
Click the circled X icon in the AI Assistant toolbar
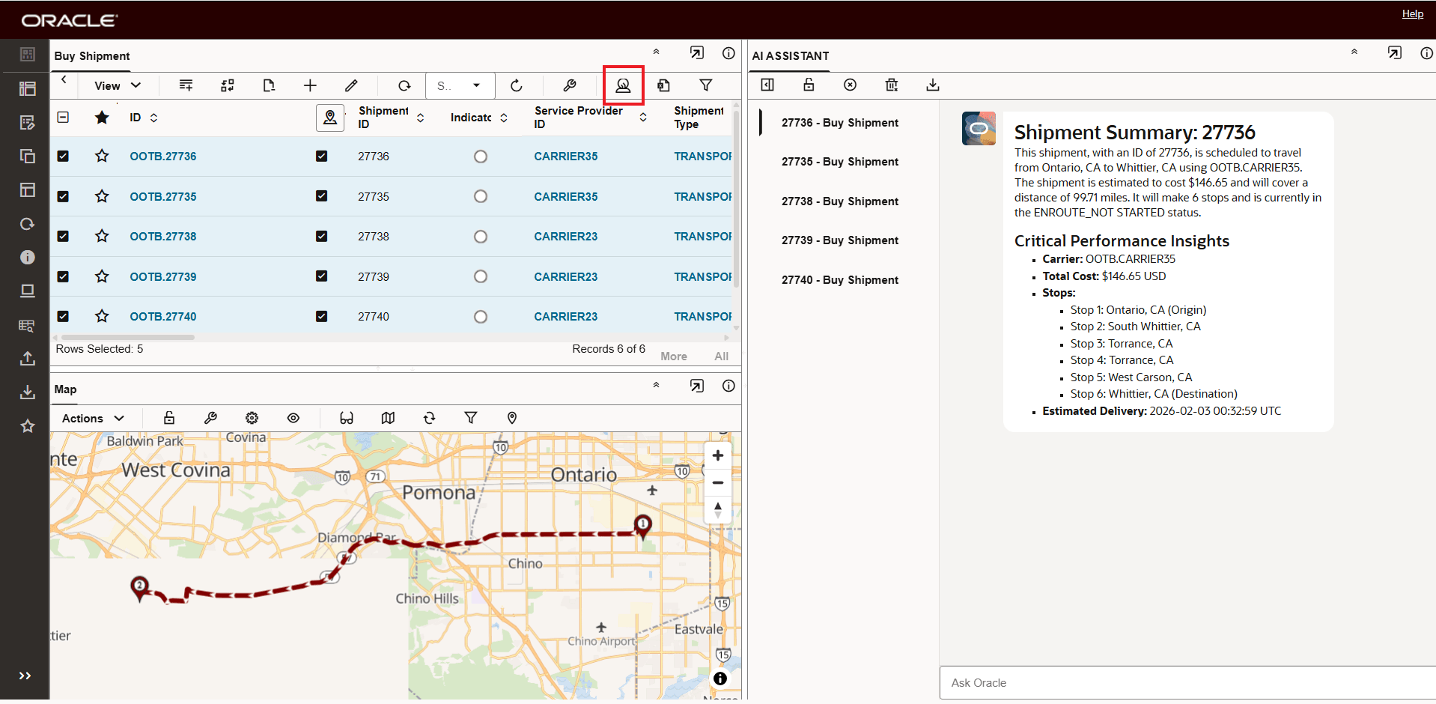850,85
